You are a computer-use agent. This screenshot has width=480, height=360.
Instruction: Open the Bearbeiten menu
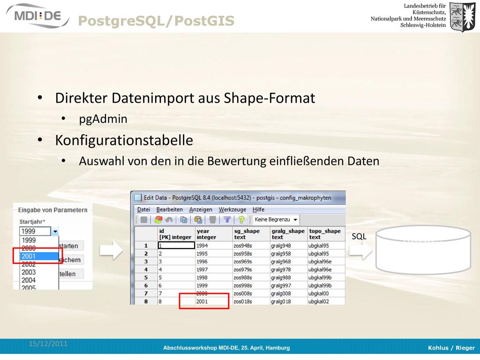click(x=169, y=210)
